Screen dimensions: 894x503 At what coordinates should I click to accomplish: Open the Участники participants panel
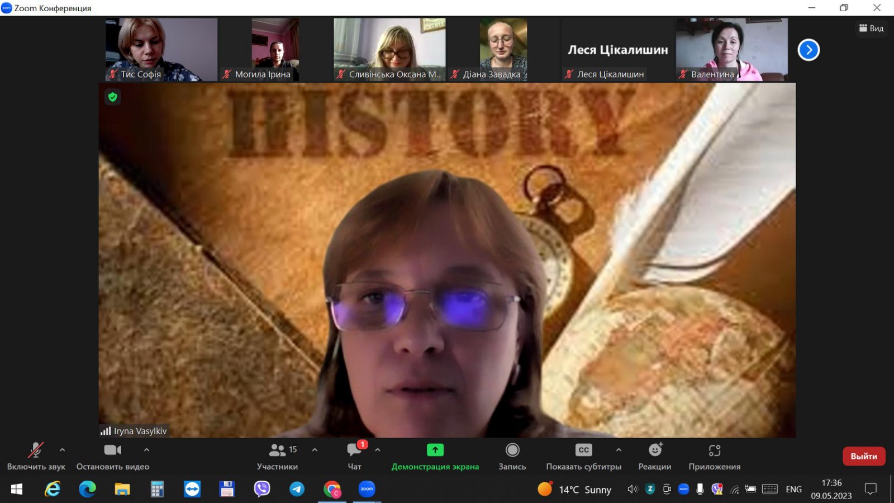pos(277,455)
